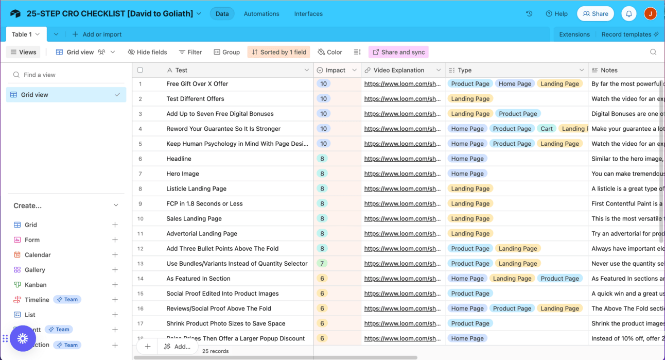Add a new Kanban view with plus
The height and width of the screenshot is (360, 665).
click(115, 285)
